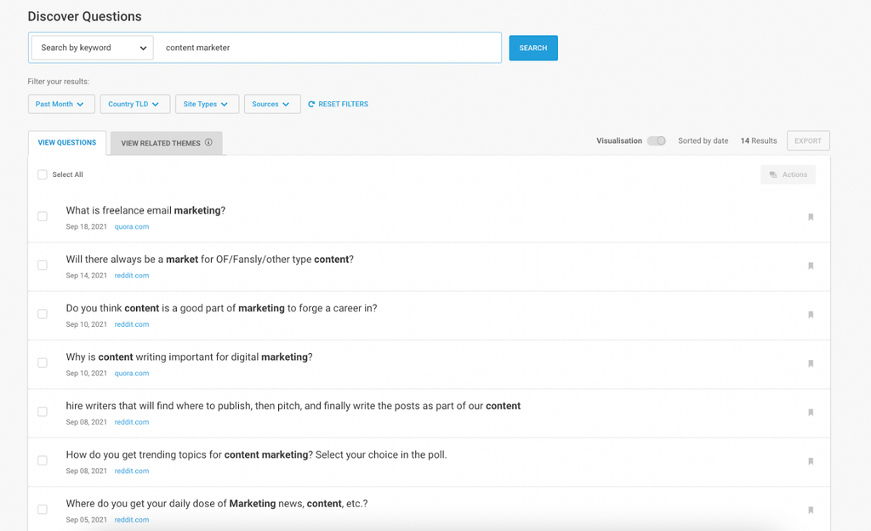Open the Site Types filter dropdown
This screenshot has width=871, height=531.
point(206,104)
